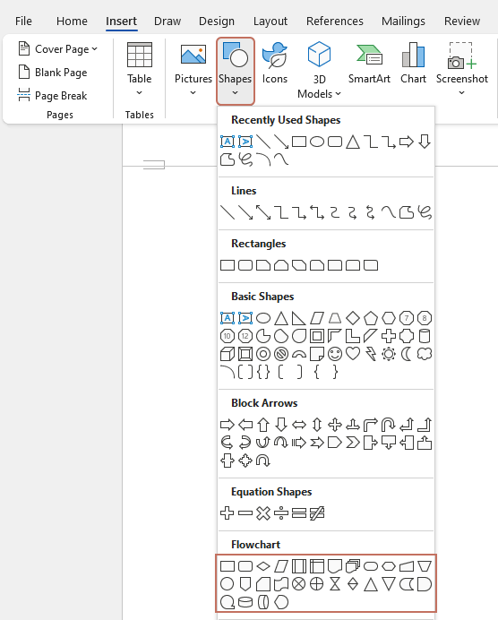Image resolution: width=498 pixels, height=620 pixels.
Task: Pick the Smiley Face shape
Action: (x=335, y=354)
